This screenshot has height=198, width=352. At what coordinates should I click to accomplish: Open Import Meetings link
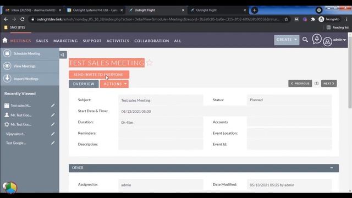(x=26, y=79)
